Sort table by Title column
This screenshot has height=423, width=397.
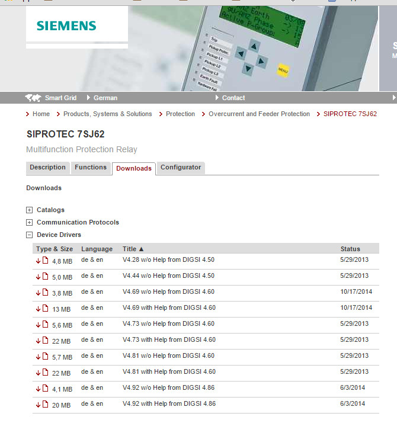pyautogui.click(x=133, y=249)
